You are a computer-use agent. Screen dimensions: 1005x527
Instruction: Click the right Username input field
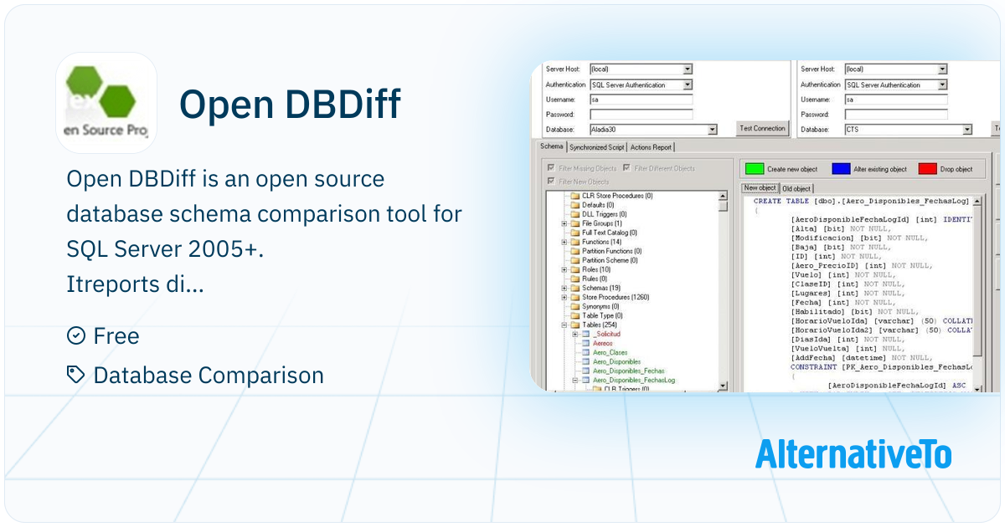point(896,100)
